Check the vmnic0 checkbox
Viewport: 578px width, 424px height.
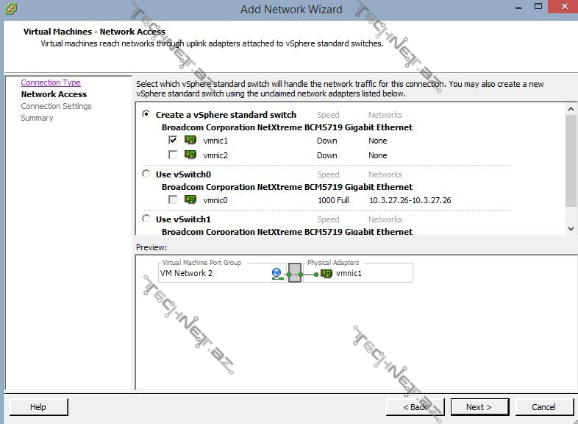(x=173, y=200)
